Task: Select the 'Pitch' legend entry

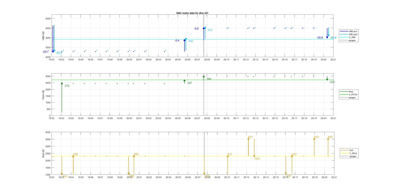Action: point(351,92)
